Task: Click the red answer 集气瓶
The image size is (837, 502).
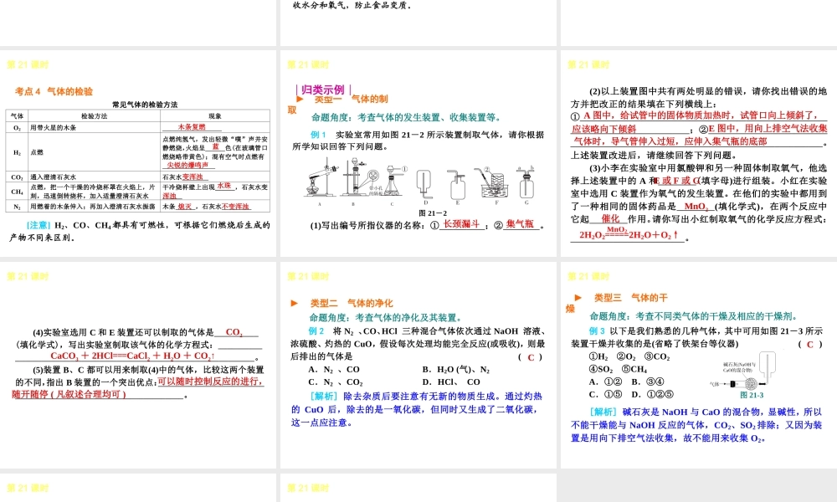Action: coord(520,224)
